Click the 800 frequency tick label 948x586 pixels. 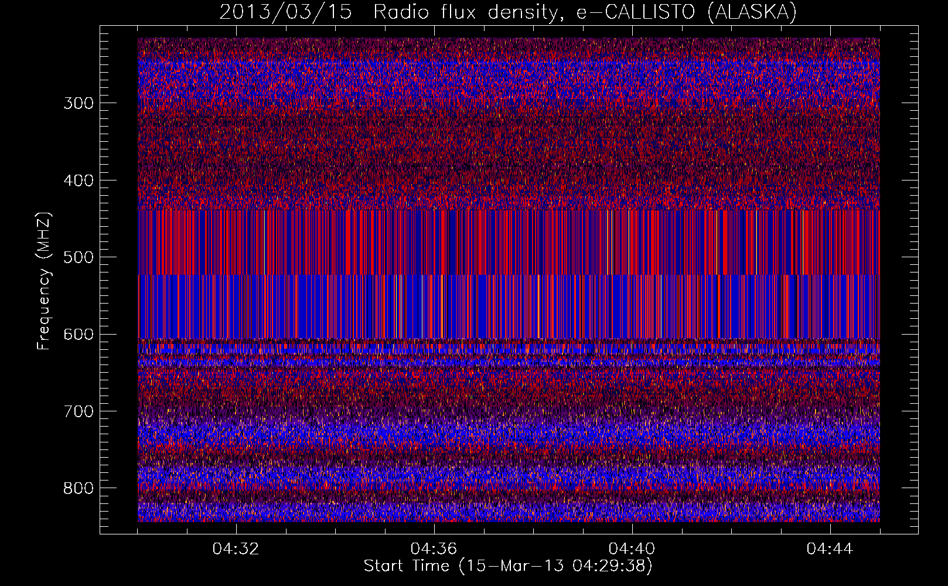pos(79,488)
